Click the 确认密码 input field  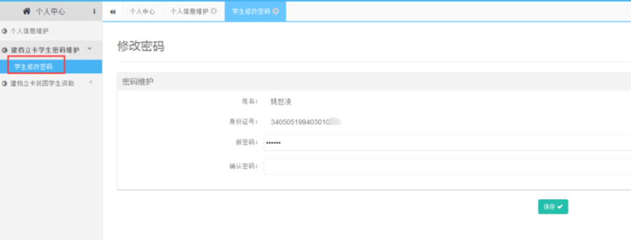click(x=444, y=167)
